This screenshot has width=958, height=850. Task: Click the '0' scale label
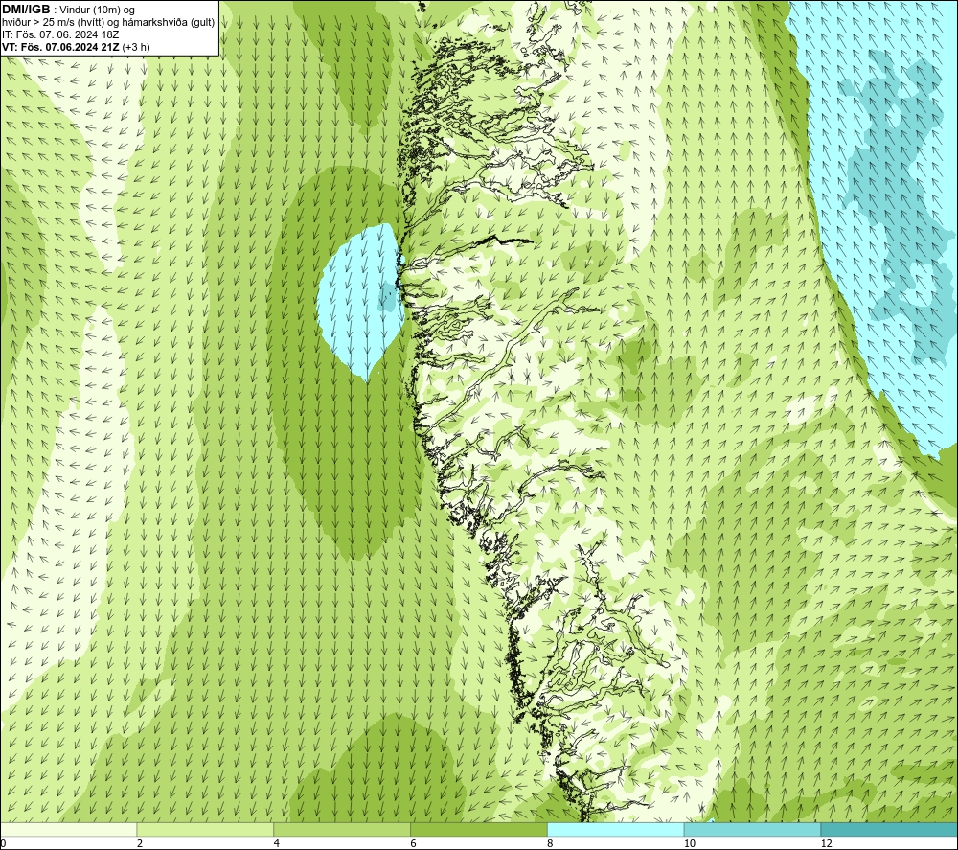coord(4,843)
